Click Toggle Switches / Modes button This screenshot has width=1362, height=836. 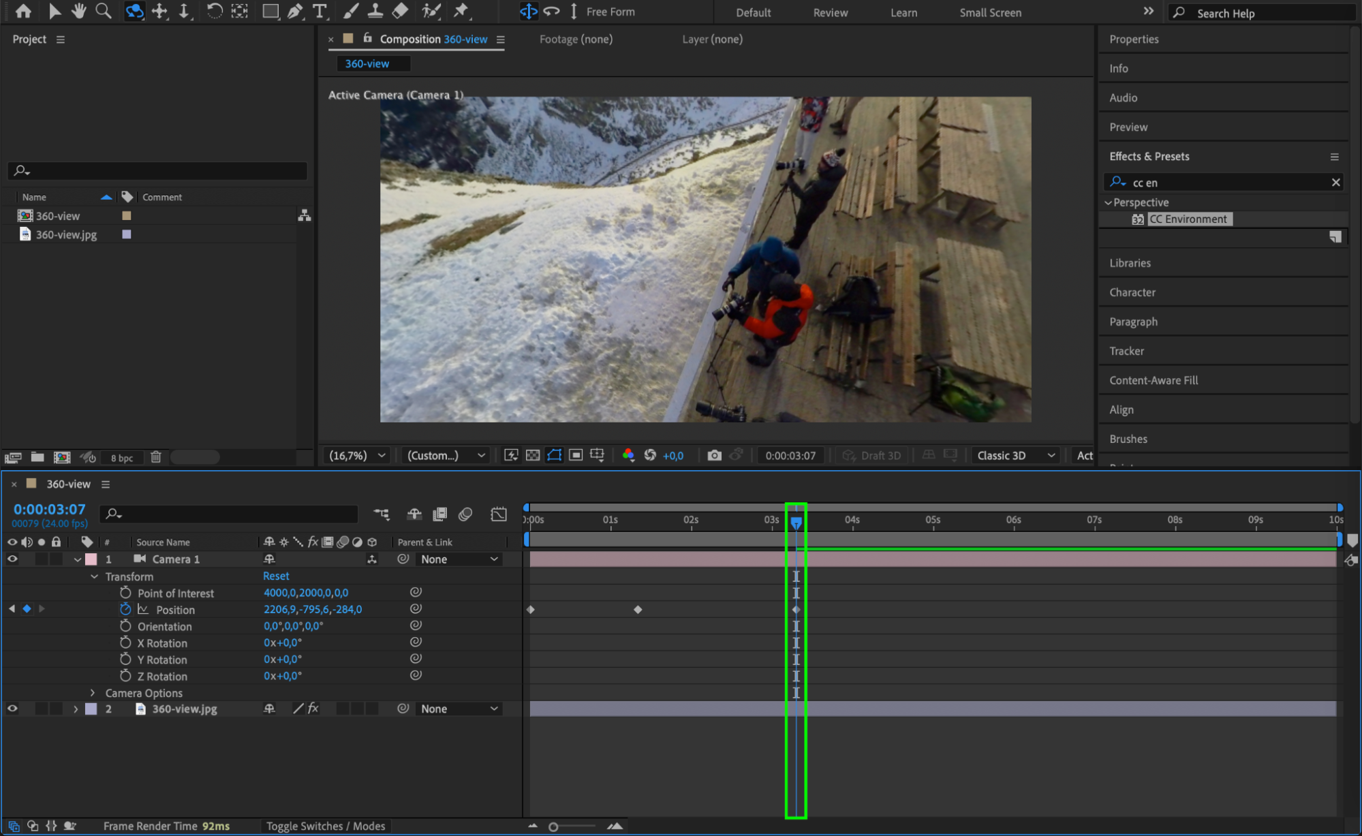(x=326, y=826)
